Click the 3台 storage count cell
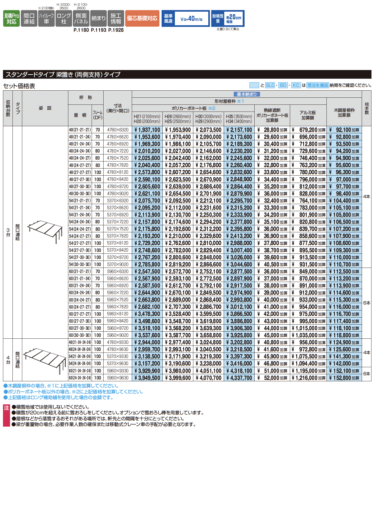This screenshot has width=391, height=514. pos(8,232)
